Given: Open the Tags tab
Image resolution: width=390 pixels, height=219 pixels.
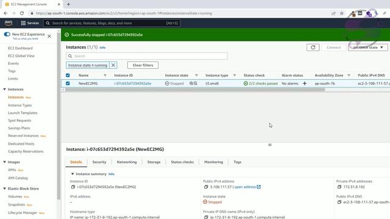Looking at the screenshot, I should 237,162.
